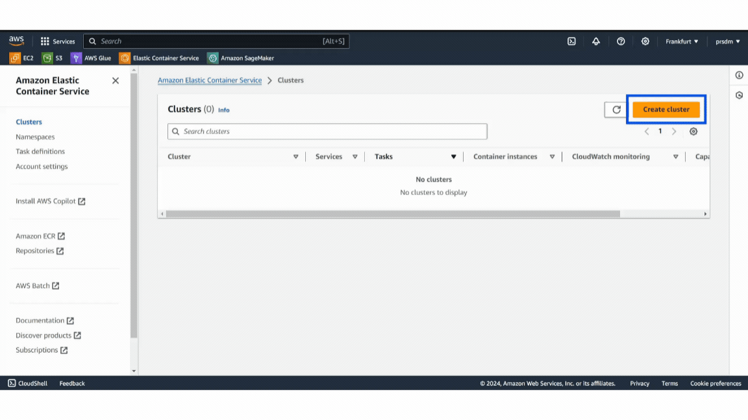Click the table horizontal scrollbar
748x420 pixels.
point(393,214)
